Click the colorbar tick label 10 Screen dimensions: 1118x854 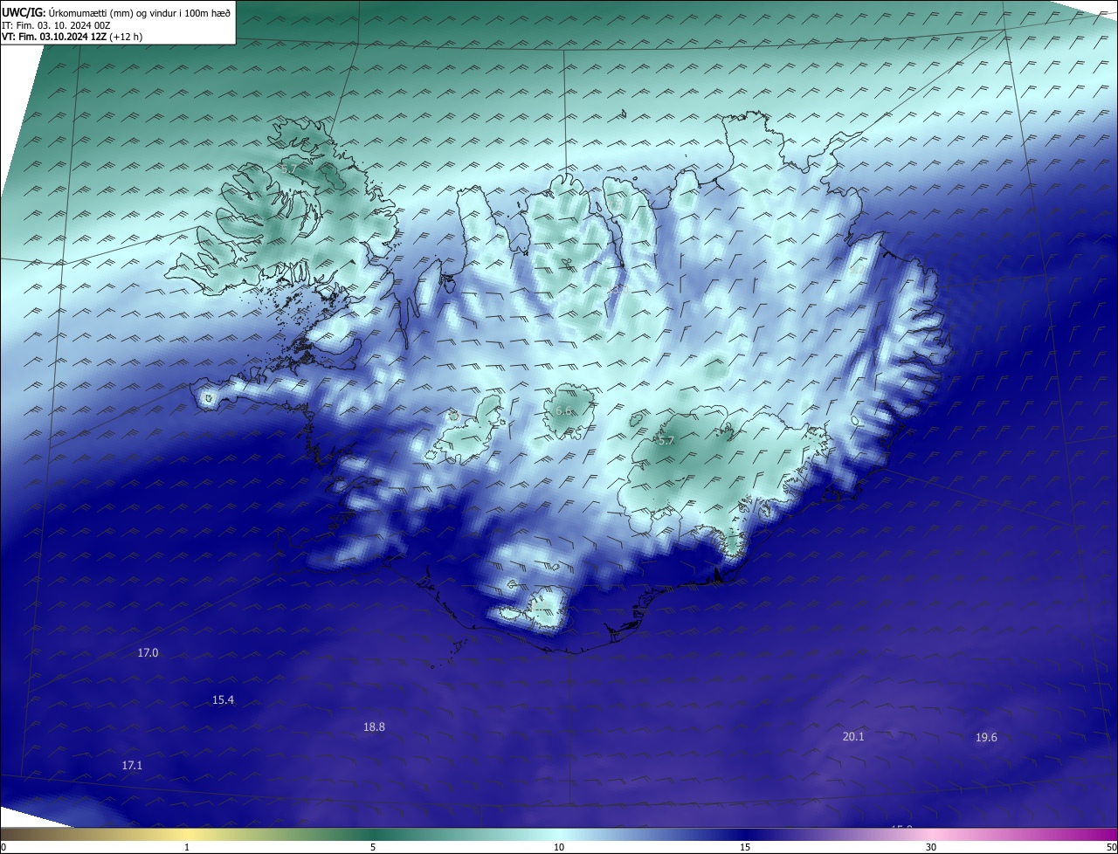tap(559, 847)
